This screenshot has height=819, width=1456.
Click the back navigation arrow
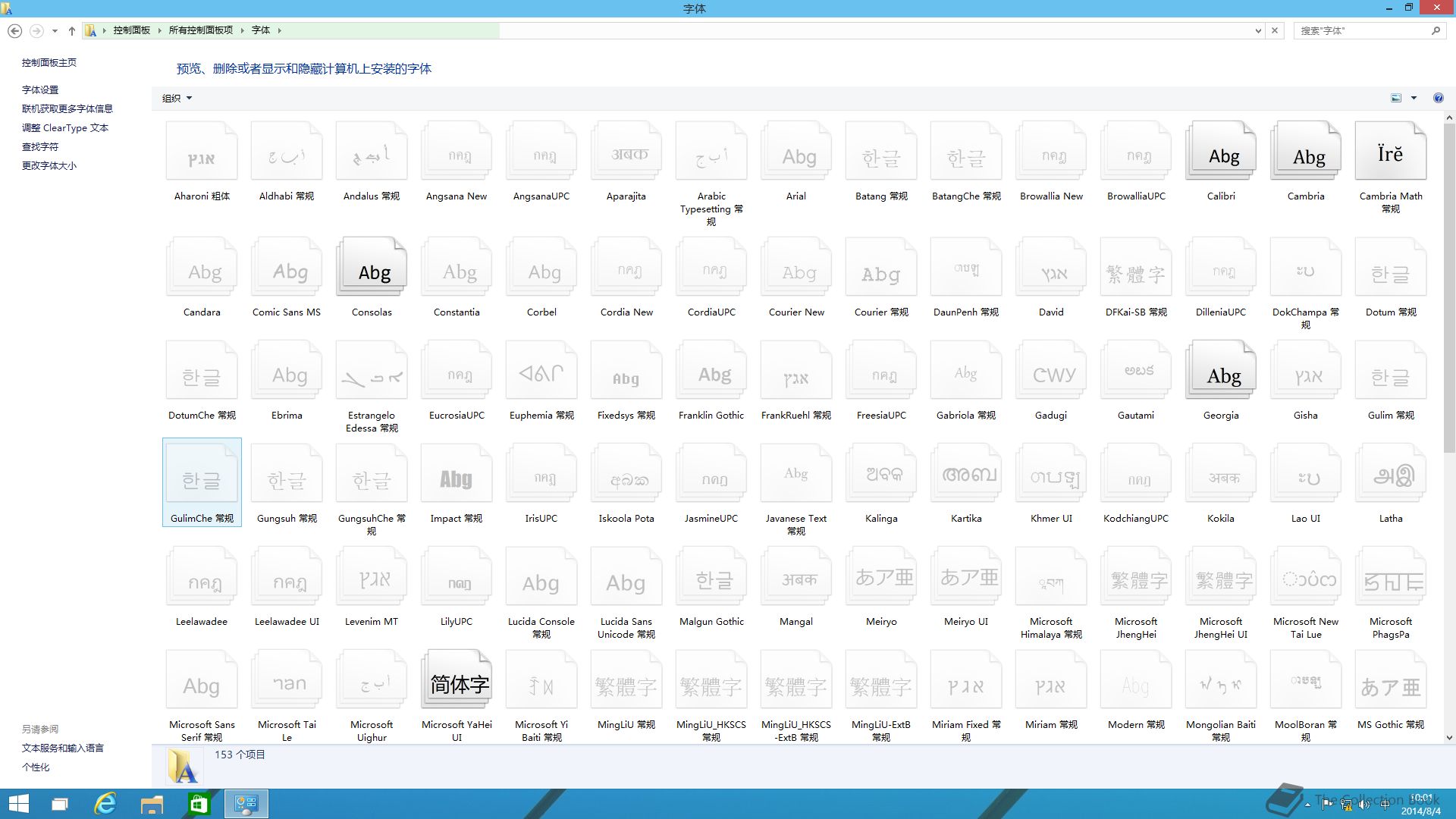pyautogui.click(x=14, y=30)
